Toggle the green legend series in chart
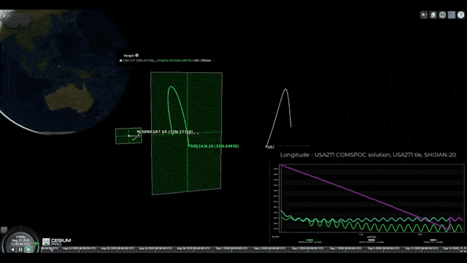 [309, 240]
